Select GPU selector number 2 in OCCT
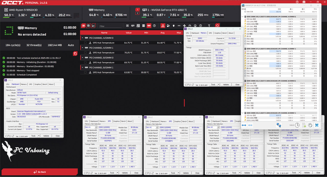This screenshot has width=327, height=177. [x=138, y=13]
